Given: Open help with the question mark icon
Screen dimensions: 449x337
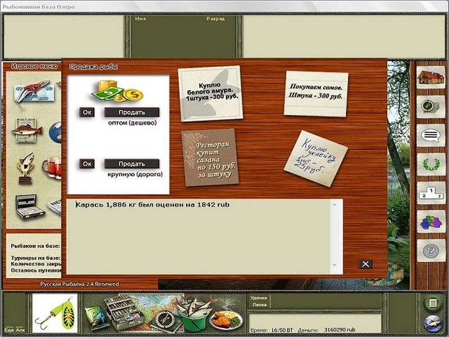Looking at the screenshot, I should point(430,250).
